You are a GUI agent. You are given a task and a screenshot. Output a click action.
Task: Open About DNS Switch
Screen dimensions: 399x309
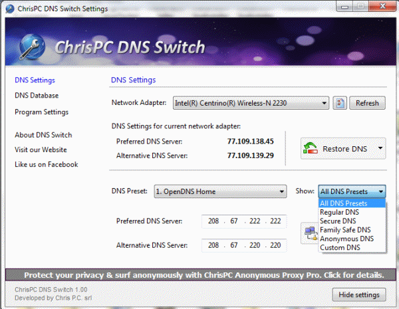43,135
